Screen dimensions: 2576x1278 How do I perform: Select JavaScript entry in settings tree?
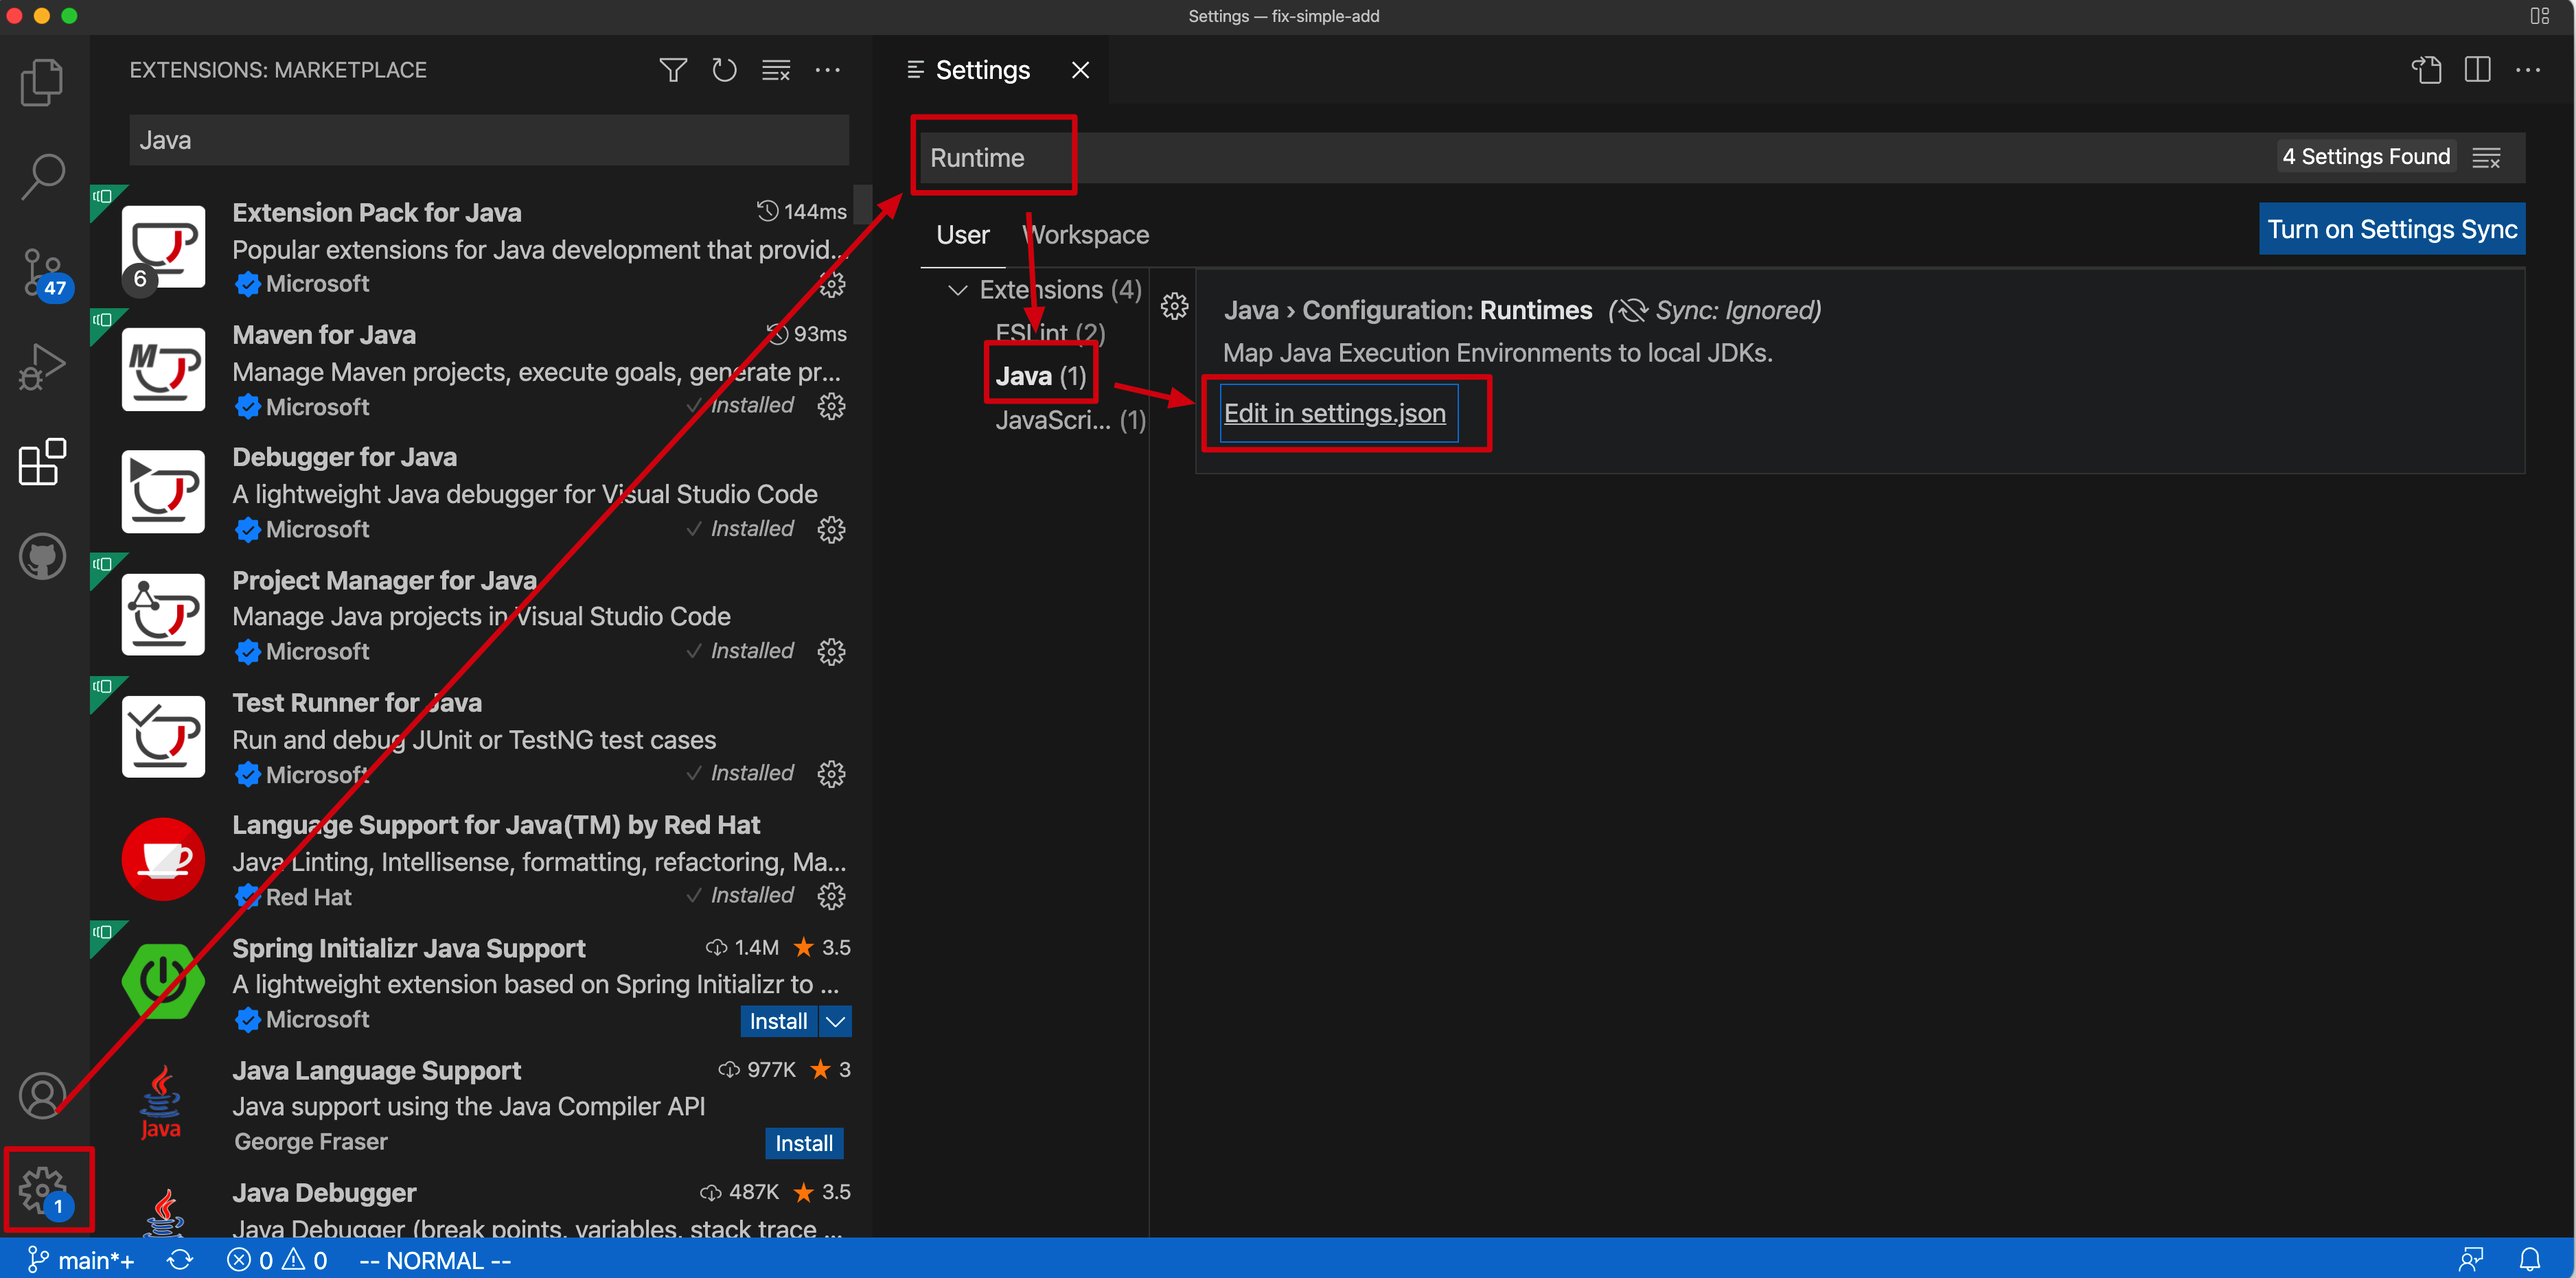point(1068,420)
